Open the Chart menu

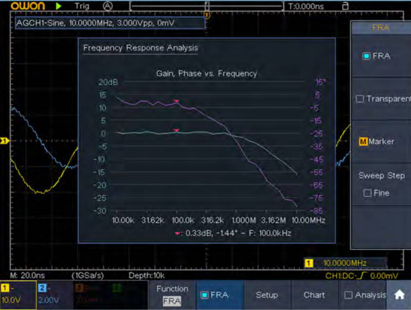pos(314,295)
